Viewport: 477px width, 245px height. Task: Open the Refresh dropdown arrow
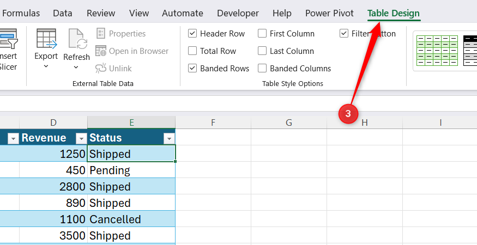[76, 68]
